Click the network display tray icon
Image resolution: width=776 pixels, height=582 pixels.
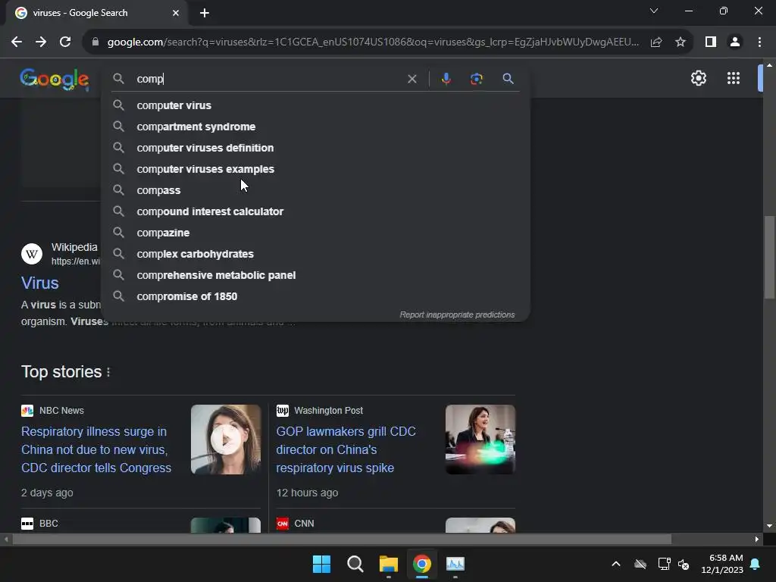(664, 564)
